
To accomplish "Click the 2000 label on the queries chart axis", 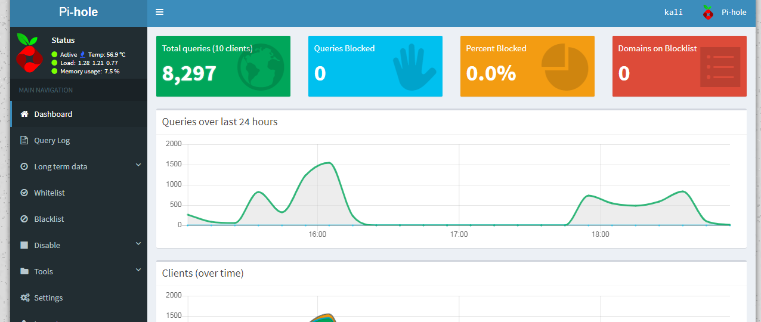I will [x=174, y=144].
